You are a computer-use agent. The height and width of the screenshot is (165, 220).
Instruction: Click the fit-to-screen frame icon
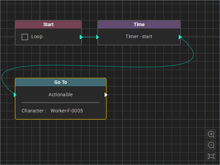tap(211, 156)
